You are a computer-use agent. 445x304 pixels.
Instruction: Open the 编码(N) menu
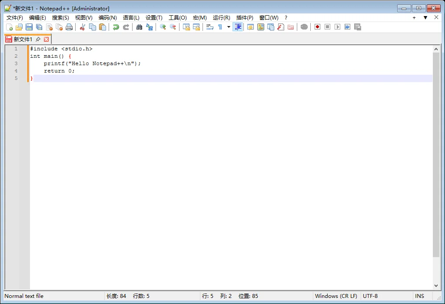tap(108, 17)
